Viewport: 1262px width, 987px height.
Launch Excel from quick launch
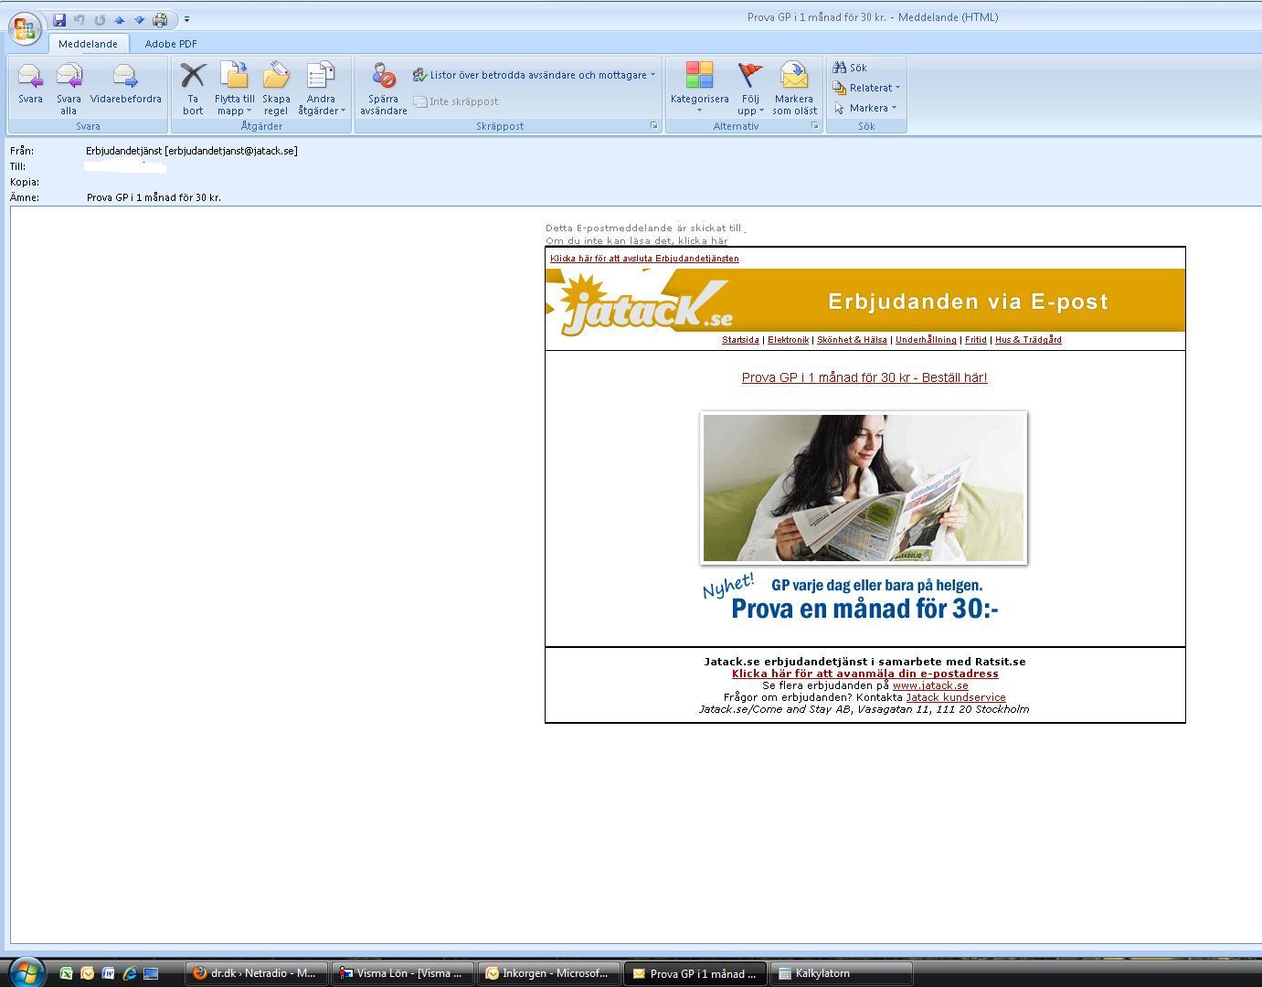pos(66,973)
